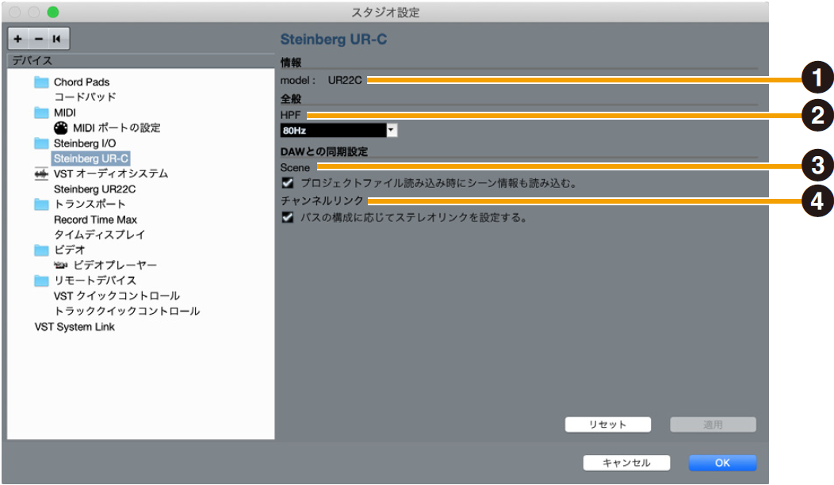The height and width of the screenshot is (485, 834).
Task: Select Record Time Max item
Action: tap(95, 220)
